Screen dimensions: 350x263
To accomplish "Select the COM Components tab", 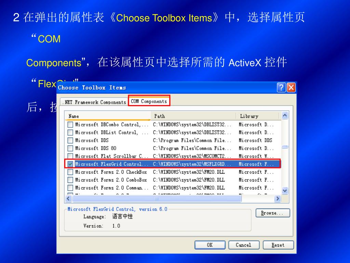I will (149, 101).
